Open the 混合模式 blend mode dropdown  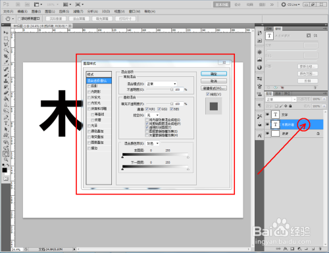coord(161,83)
